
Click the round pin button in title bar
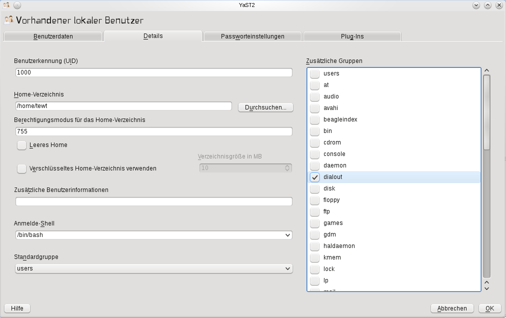pyautogui.click(x=17, y=5)
